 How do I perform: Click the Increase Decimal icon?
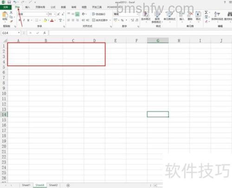click(x=132, y=20)
